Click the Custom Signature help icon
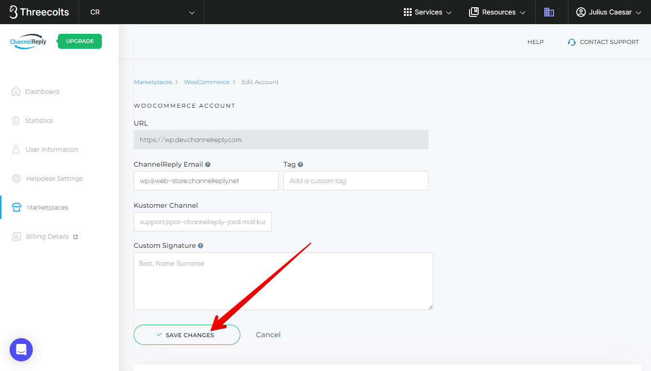 (x=201, y=245)
